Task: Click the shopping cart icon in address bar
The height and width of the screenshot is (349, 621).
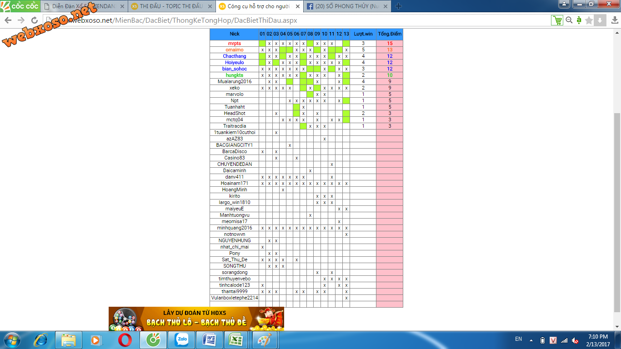Action: pyautogui.click(x=556, y=20)
